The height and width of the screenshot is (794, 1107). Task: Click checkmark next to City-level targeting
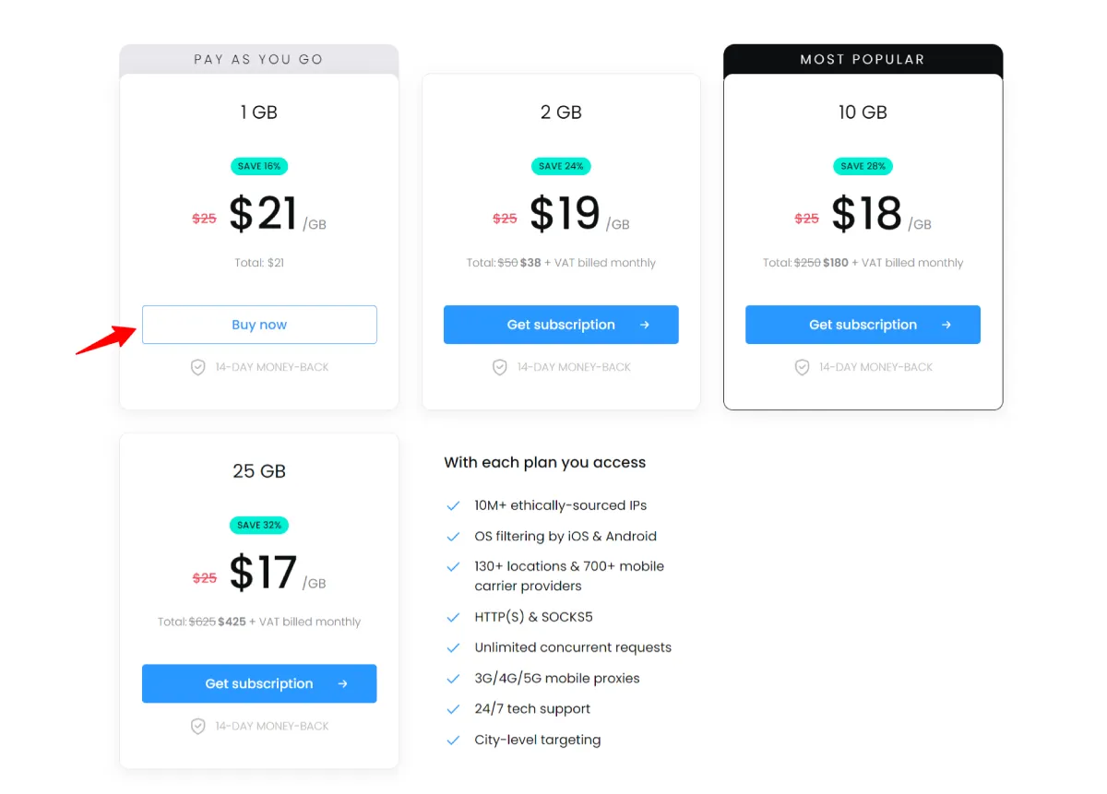pos(453,741)
